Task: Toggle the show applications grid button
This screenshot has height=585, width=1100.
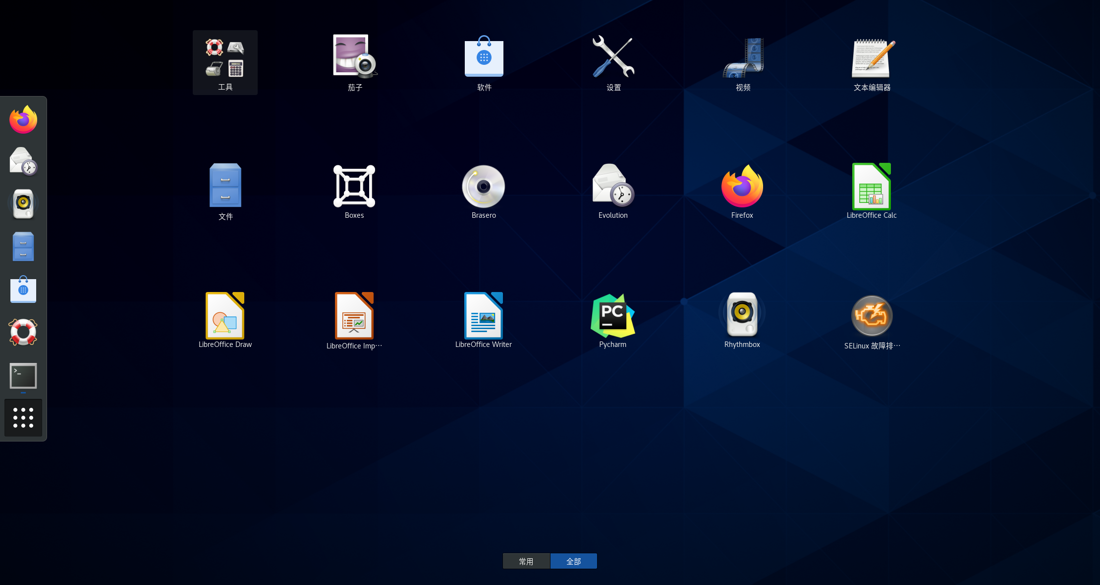Action: (23, 418)
